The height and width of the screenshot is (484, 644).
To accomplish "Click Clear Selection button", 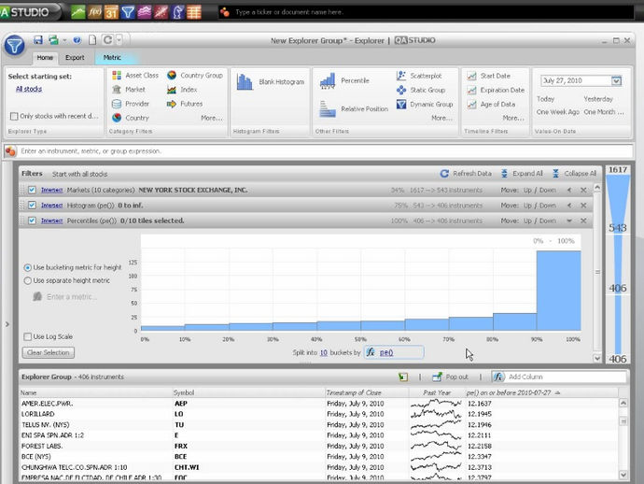I will click(48, 352).
